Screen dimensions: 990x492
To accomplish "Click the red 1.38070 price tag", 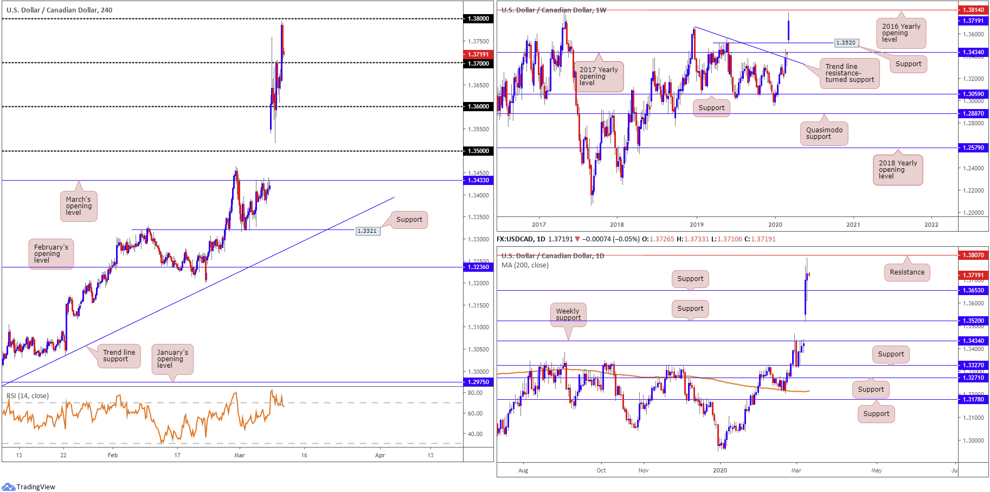I will pyautogui.click(x=973, y=255).
